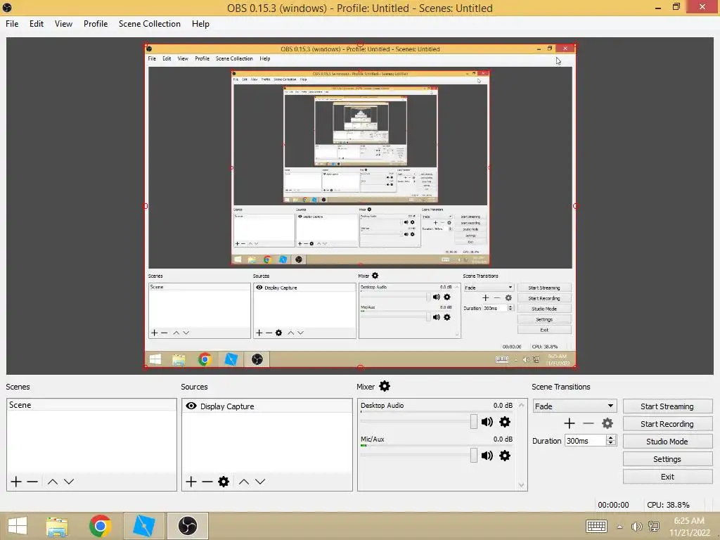The height and width of the screenshot is (540, 720).
Task: Open Google Chrome from the taskbar
Action: pos(100,526)
